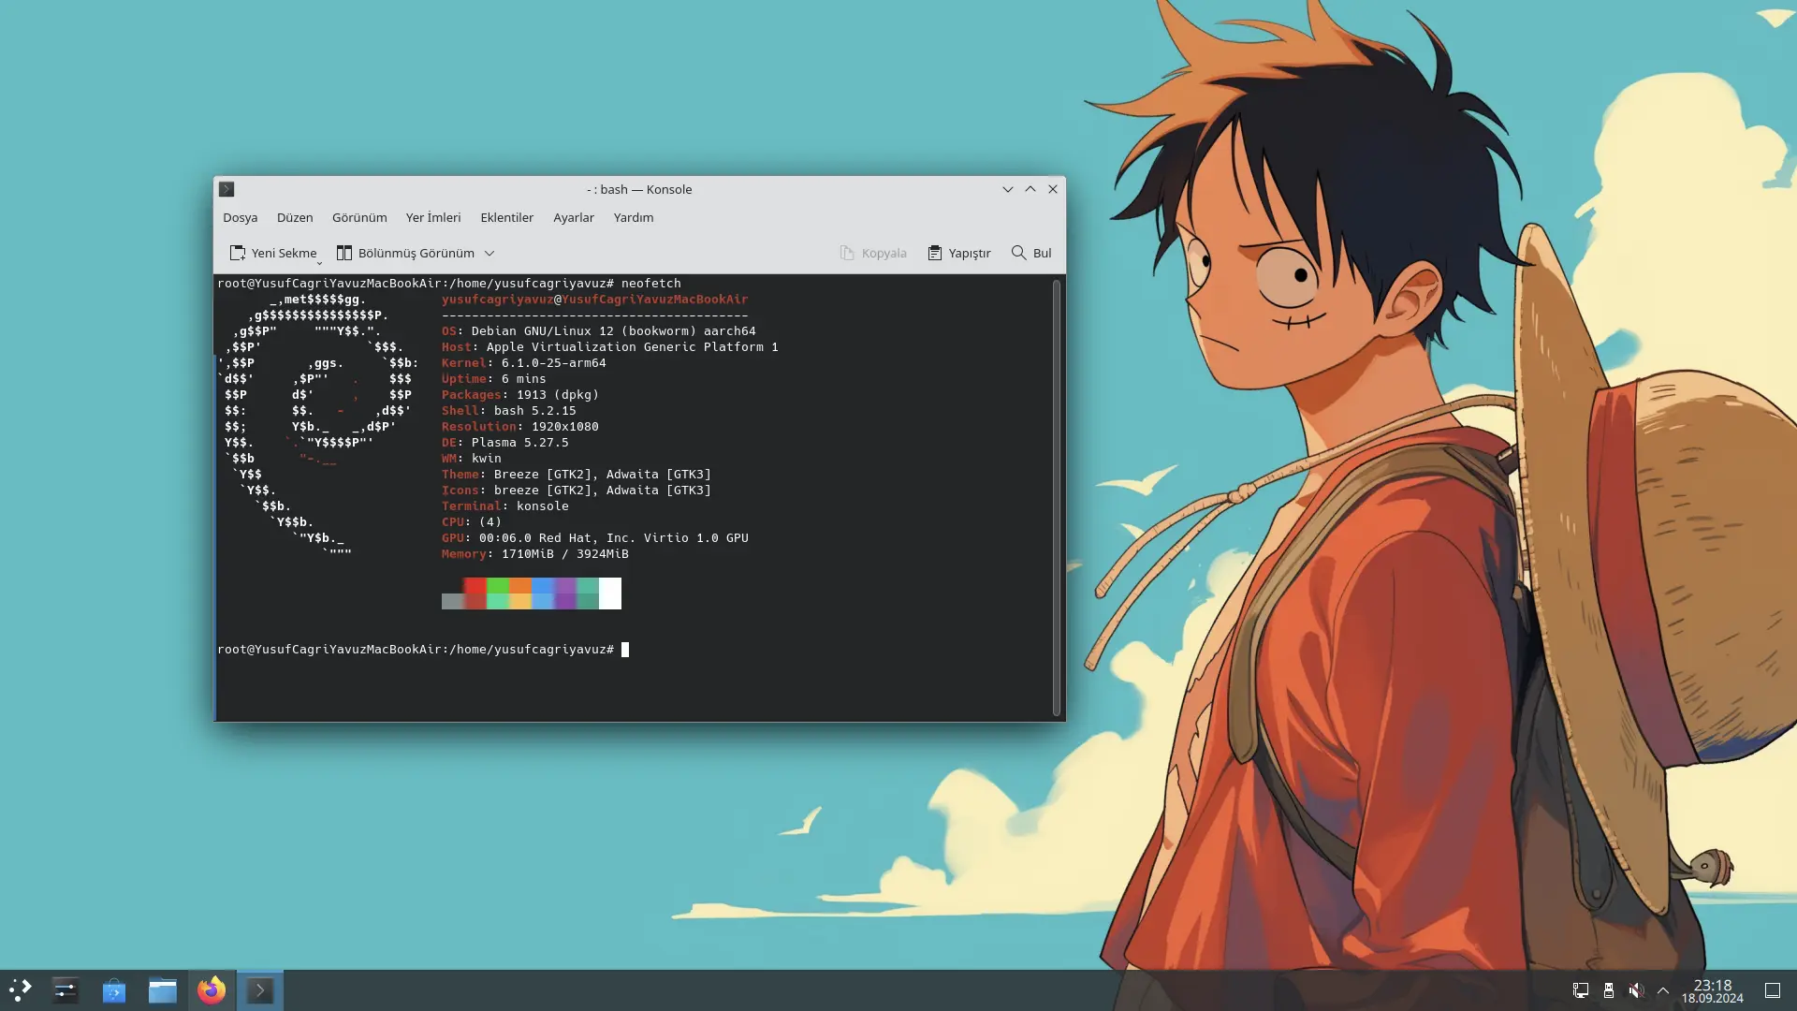Click the Konsole window icon in the title bar
The width and height of the screenshot is (1797, 1011).
pos(226,189)
